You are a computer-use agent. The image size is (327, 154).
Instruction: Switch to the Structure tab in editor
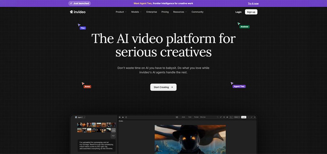pyautogui.click(x=203, y=117)
